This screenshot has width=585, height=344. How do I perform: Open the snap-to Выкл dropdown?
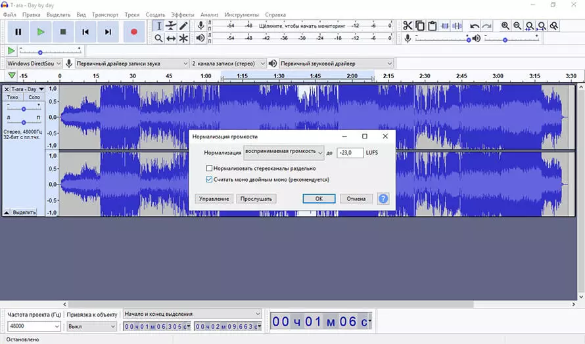(92, 326)
